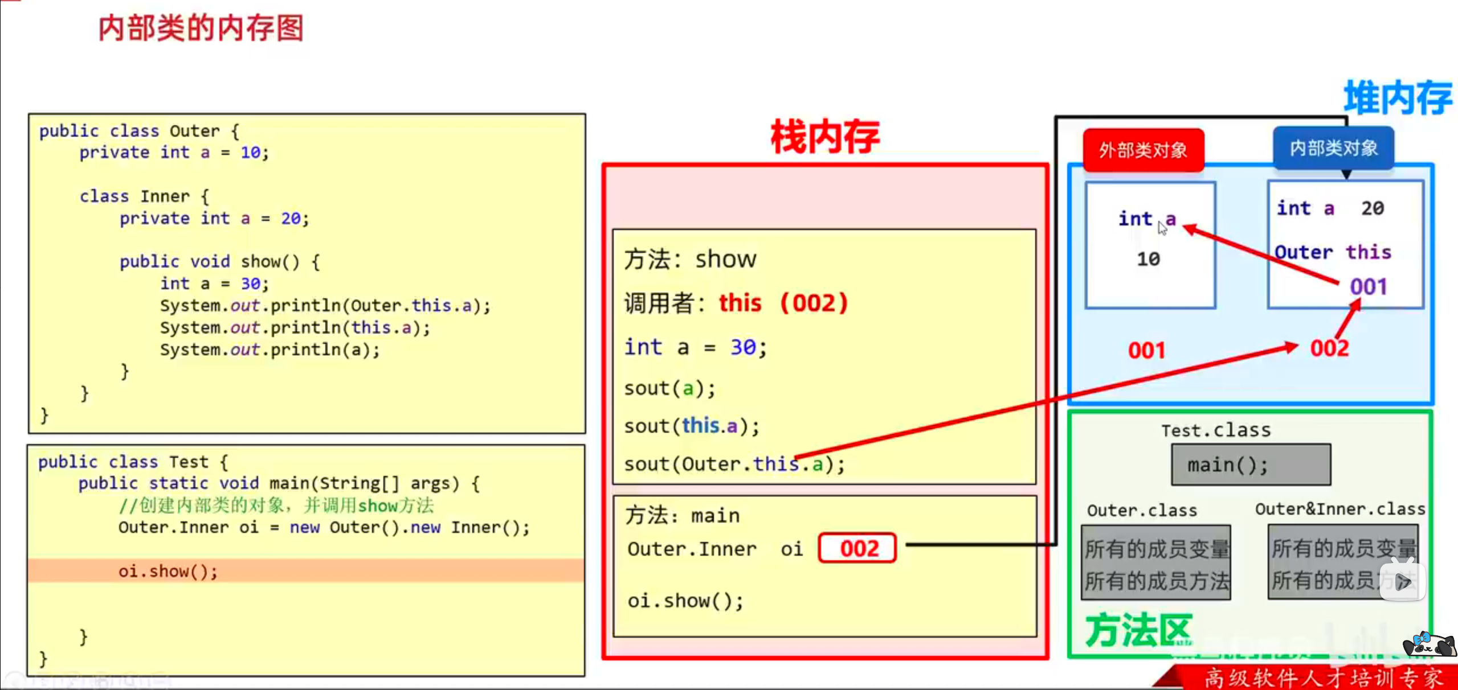Click the Outer.class members gray box

pyautogui.click(x=1156, y=563)
